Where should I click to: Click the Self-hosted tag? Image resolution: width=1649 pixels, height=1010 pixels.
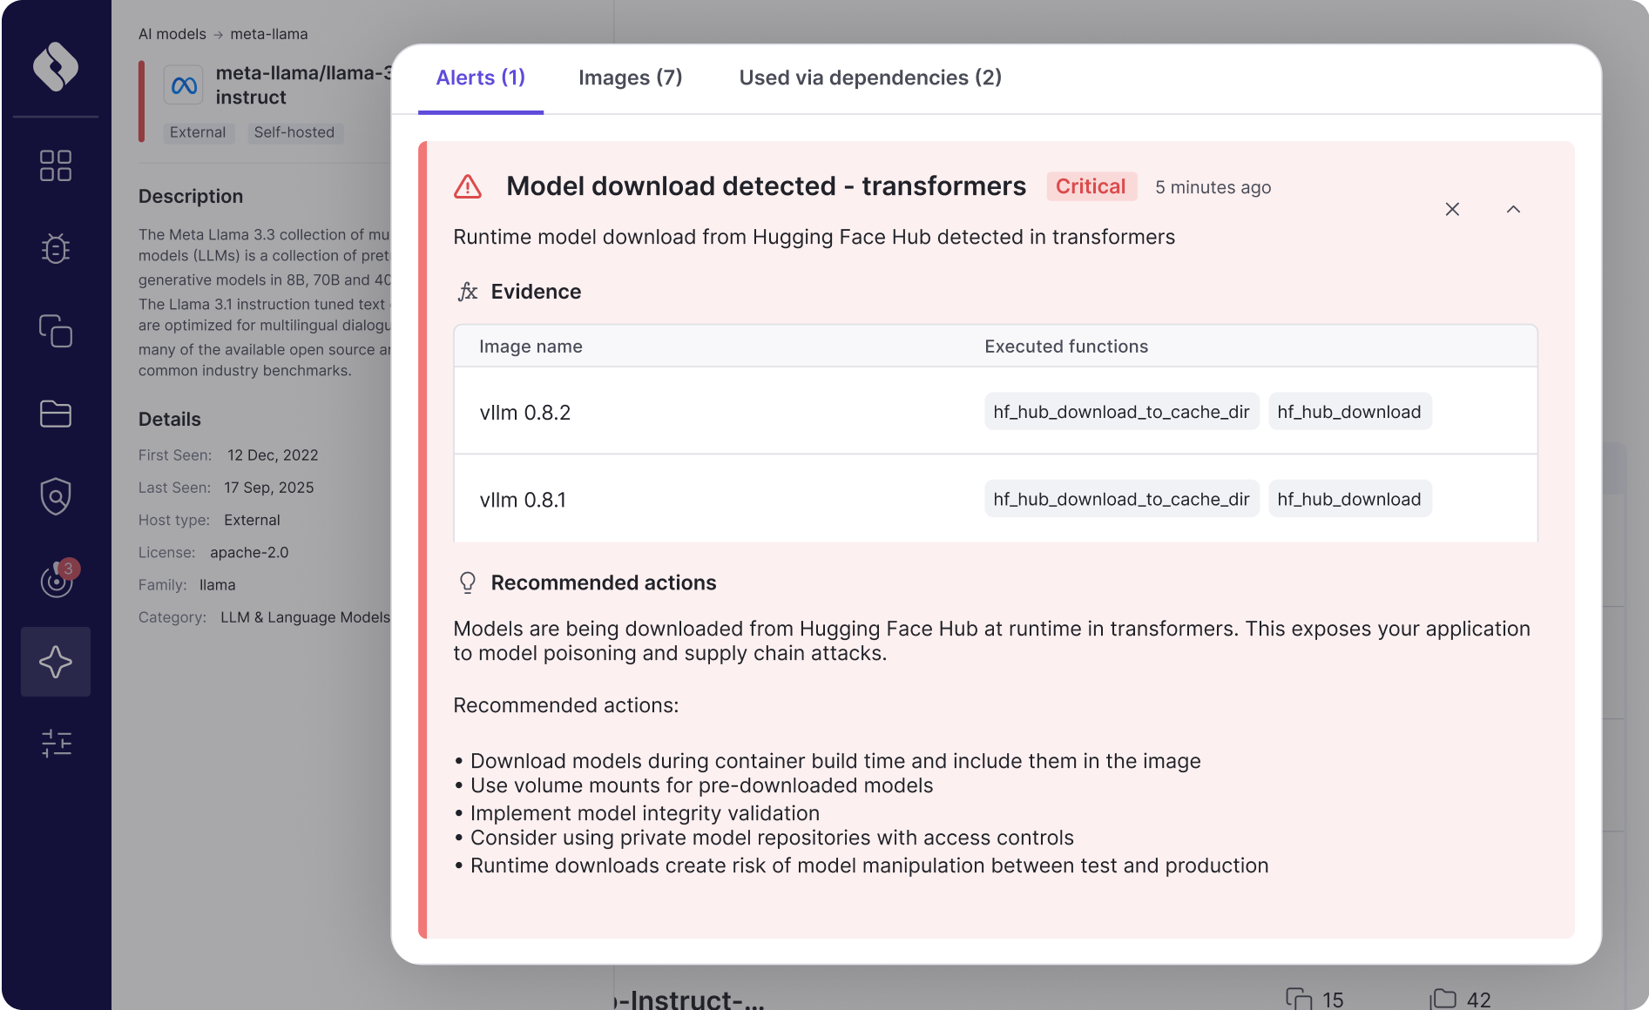294,132
